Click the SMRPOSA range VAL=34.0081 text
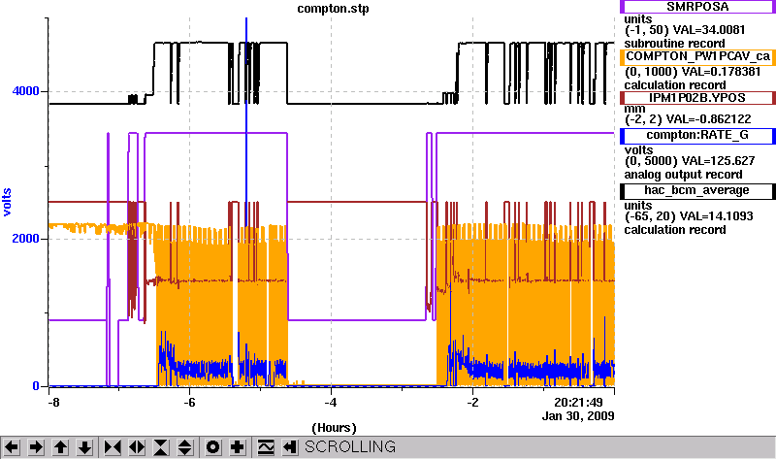The image size is (776, 459). [685, 30]
